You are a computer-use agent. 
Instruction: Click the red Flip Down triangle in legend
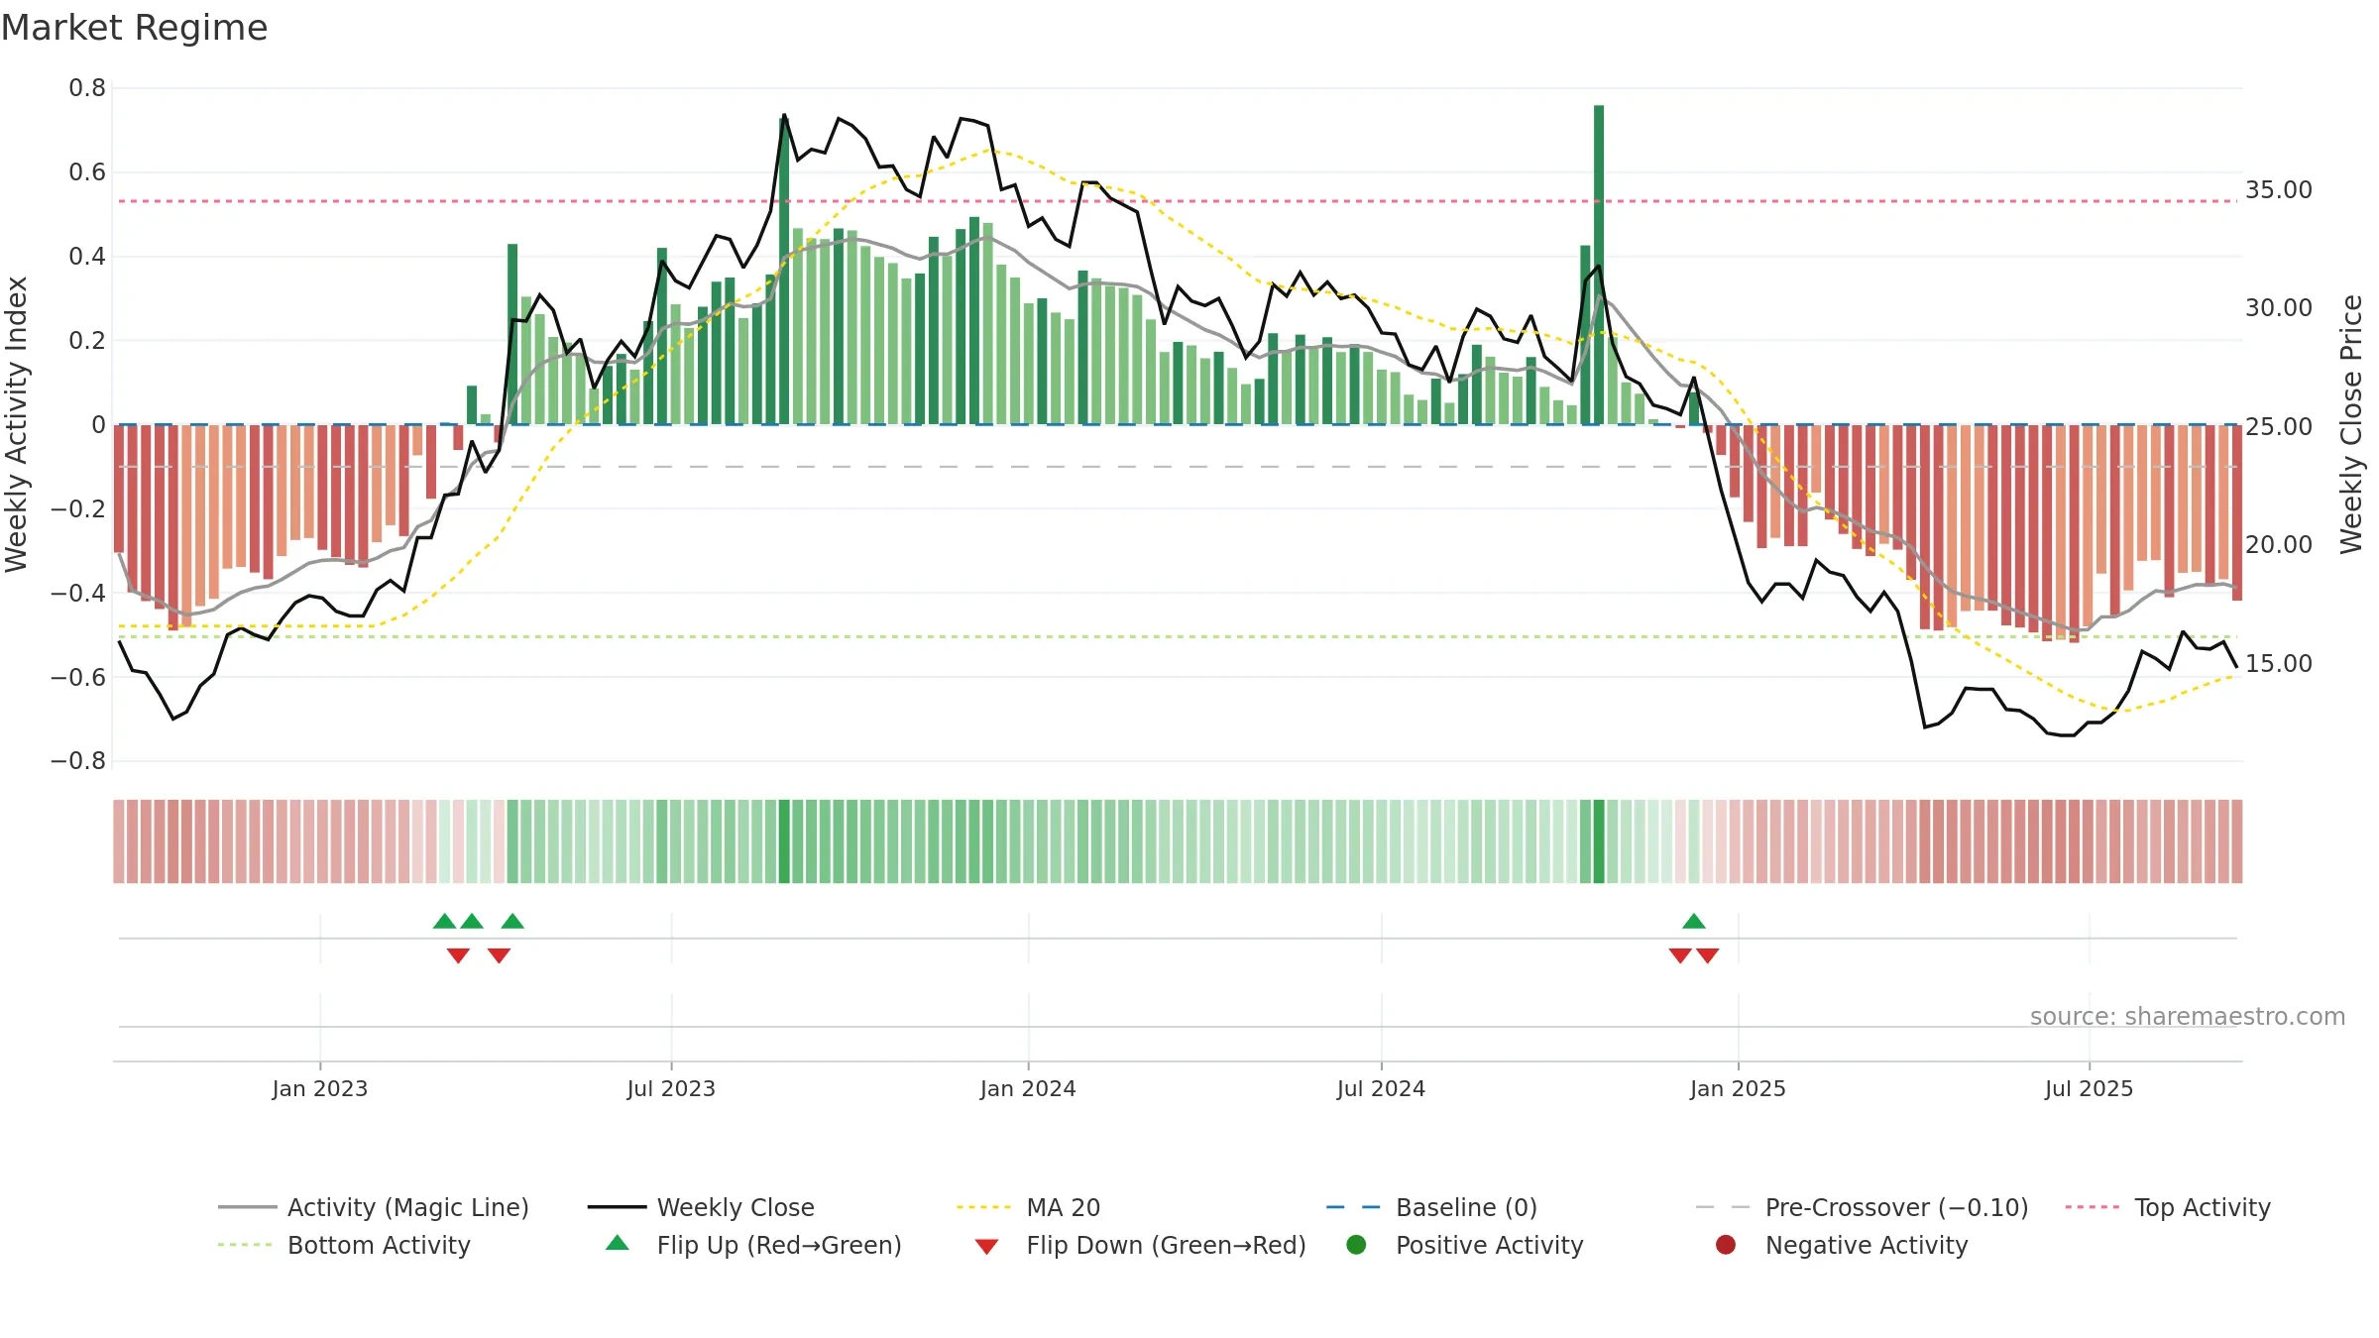[986, 1247]
